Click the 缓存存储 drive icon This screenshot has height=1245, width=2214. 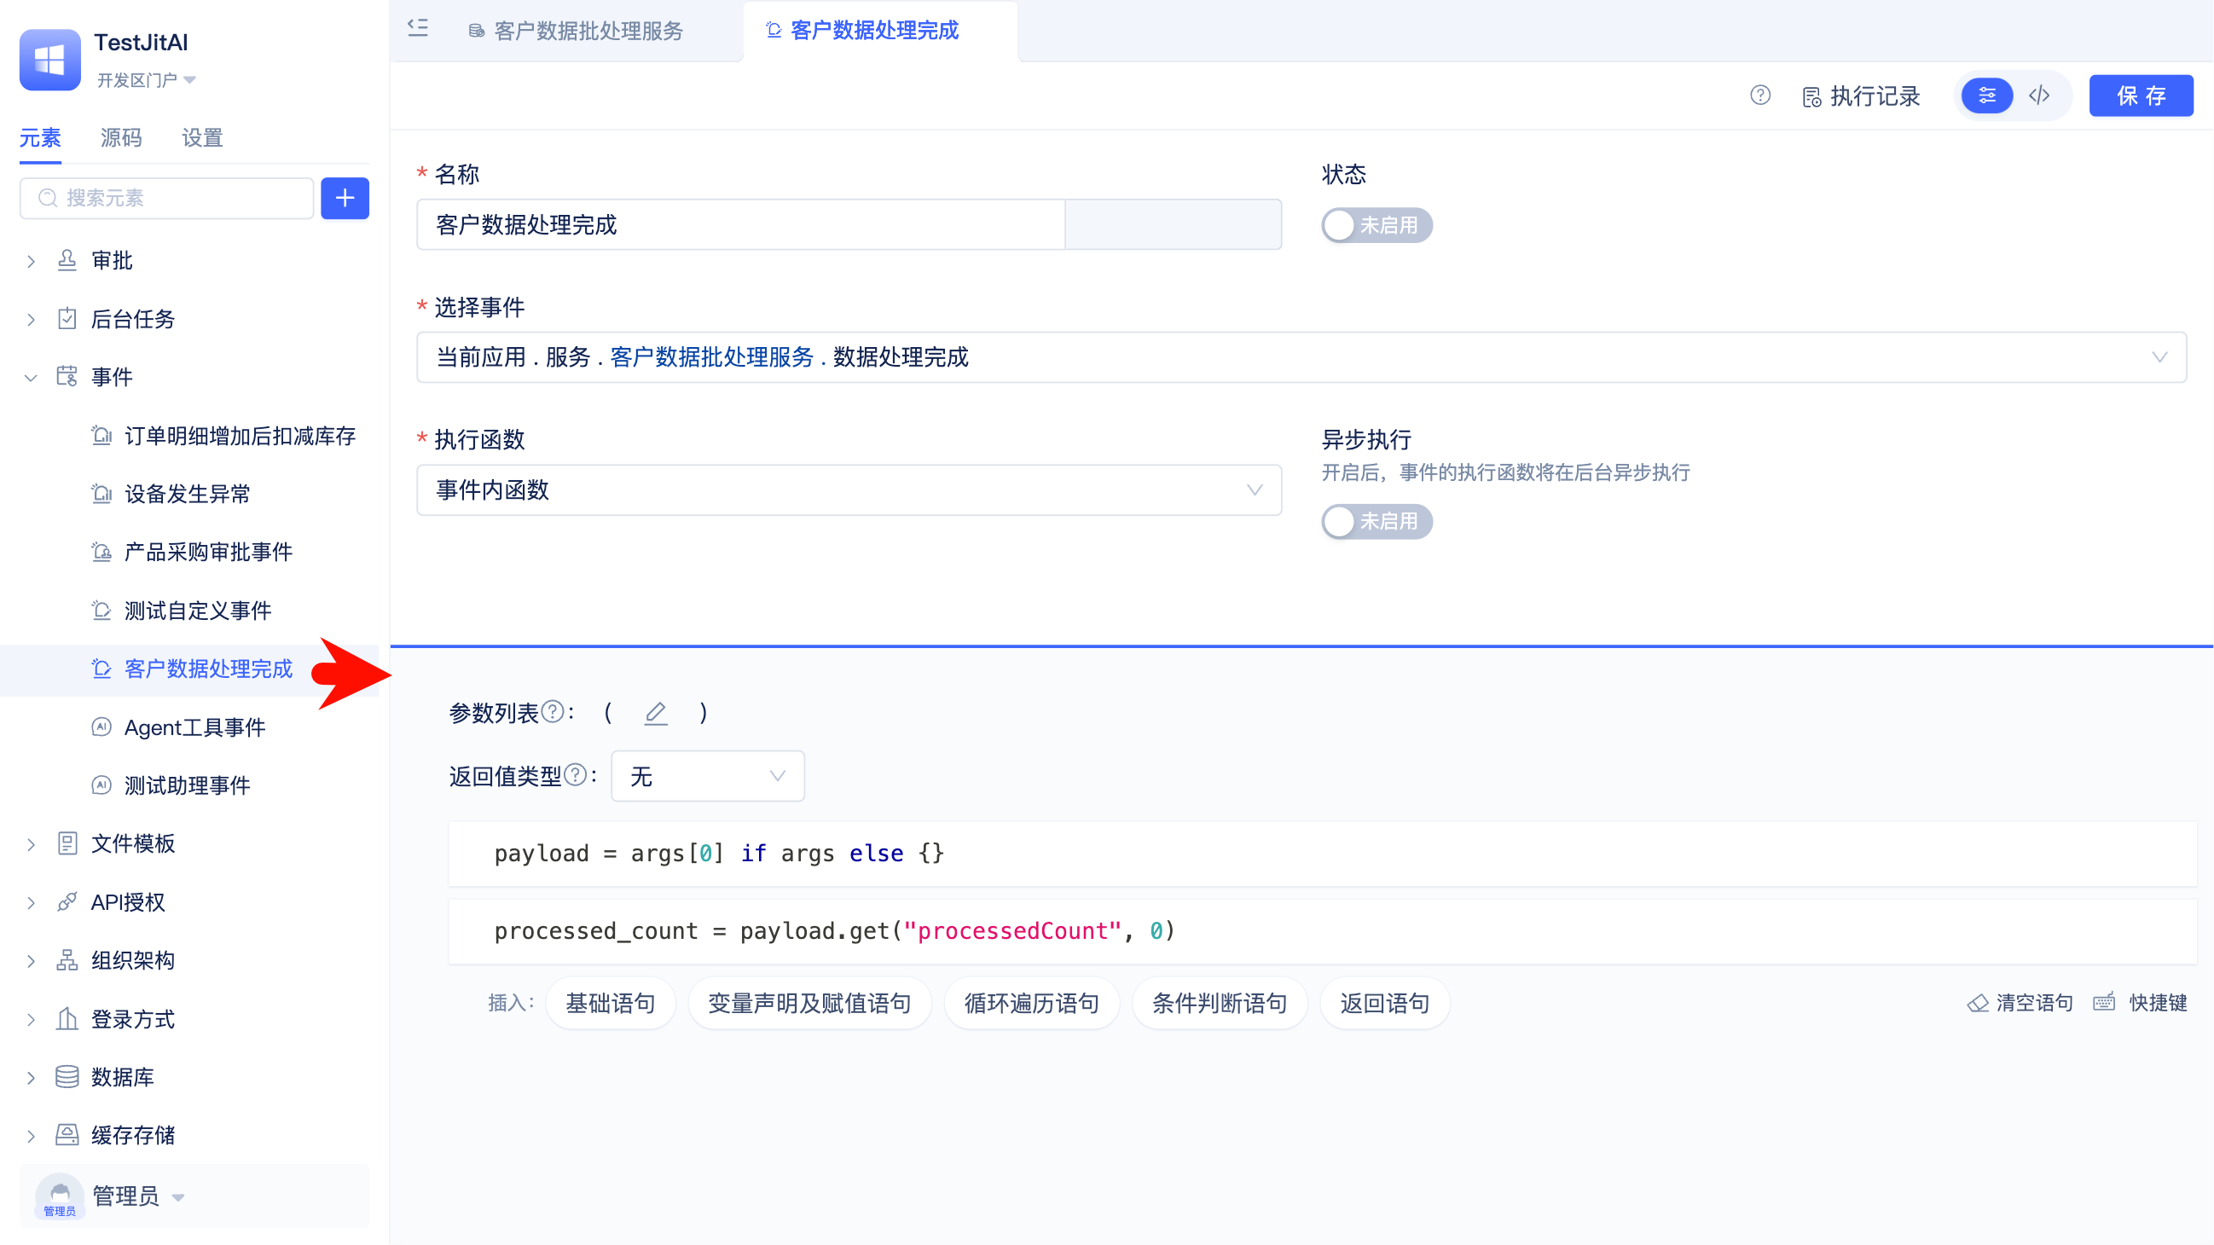(x=67, y=1135)
